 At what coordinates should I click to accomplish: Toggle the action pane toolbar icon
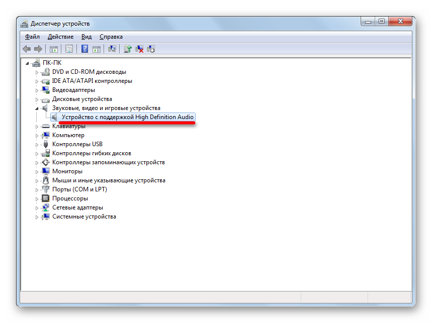97,49
